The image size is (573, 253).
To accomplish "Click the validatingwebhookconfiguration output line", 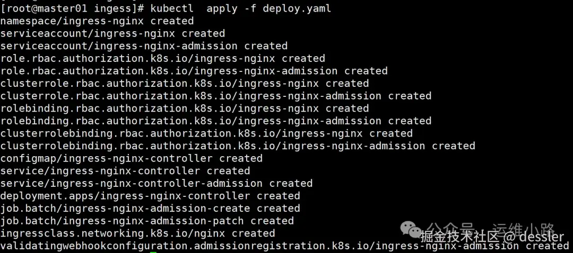I will coord(265,246).
